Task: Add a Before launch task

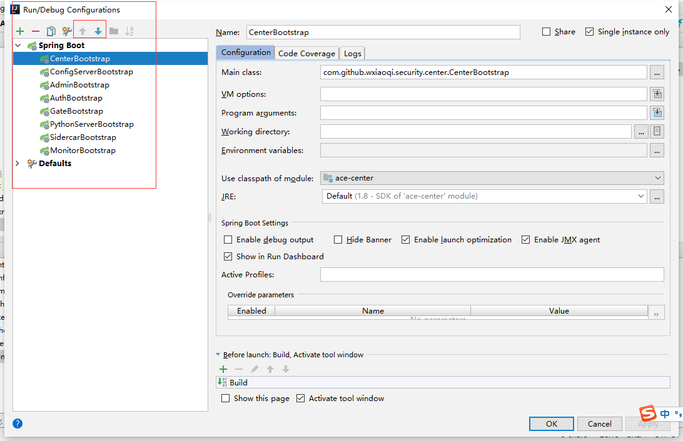Action: coord(223,369)
